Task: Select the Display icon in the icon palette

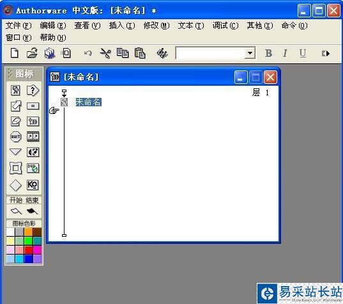Action: pos(15,90)
